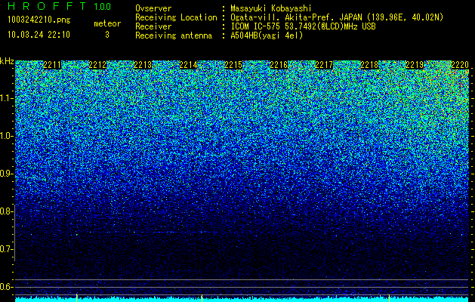Click the 'Receiver' field label

coord(153,26)
